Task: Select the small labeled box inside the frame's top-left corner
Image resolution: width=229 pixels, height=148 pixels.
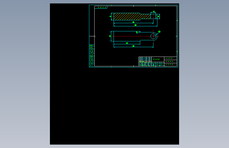Action: pyautogui.click(x=101, y=7)
